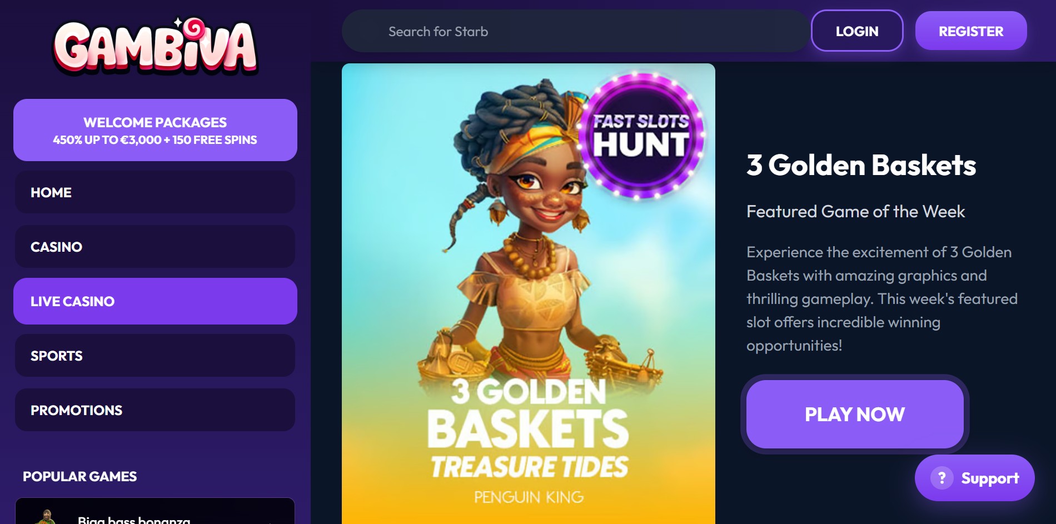Click the Register button
The width and height of the screenshot is (1056, 524).
[971, 31]
